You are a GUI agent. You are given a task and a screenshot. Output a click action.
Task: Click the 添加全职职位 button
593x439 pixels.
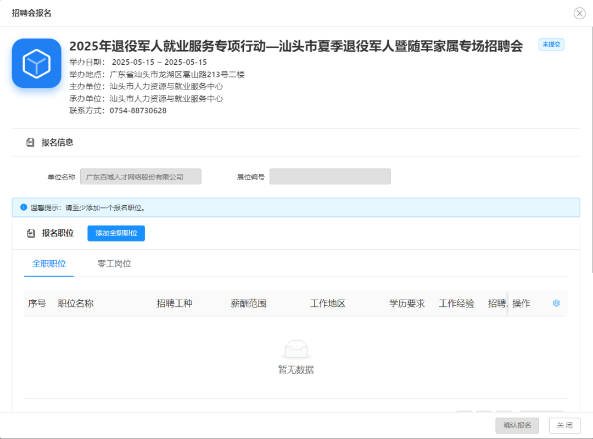[x=116, y=233]
